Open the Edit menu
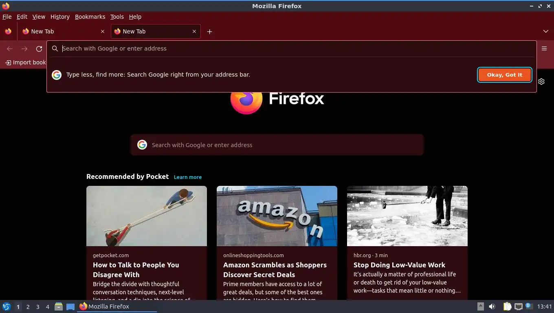The height and width of the screenshot is (313, 554). pyautogui.click(x=22, y=17)
